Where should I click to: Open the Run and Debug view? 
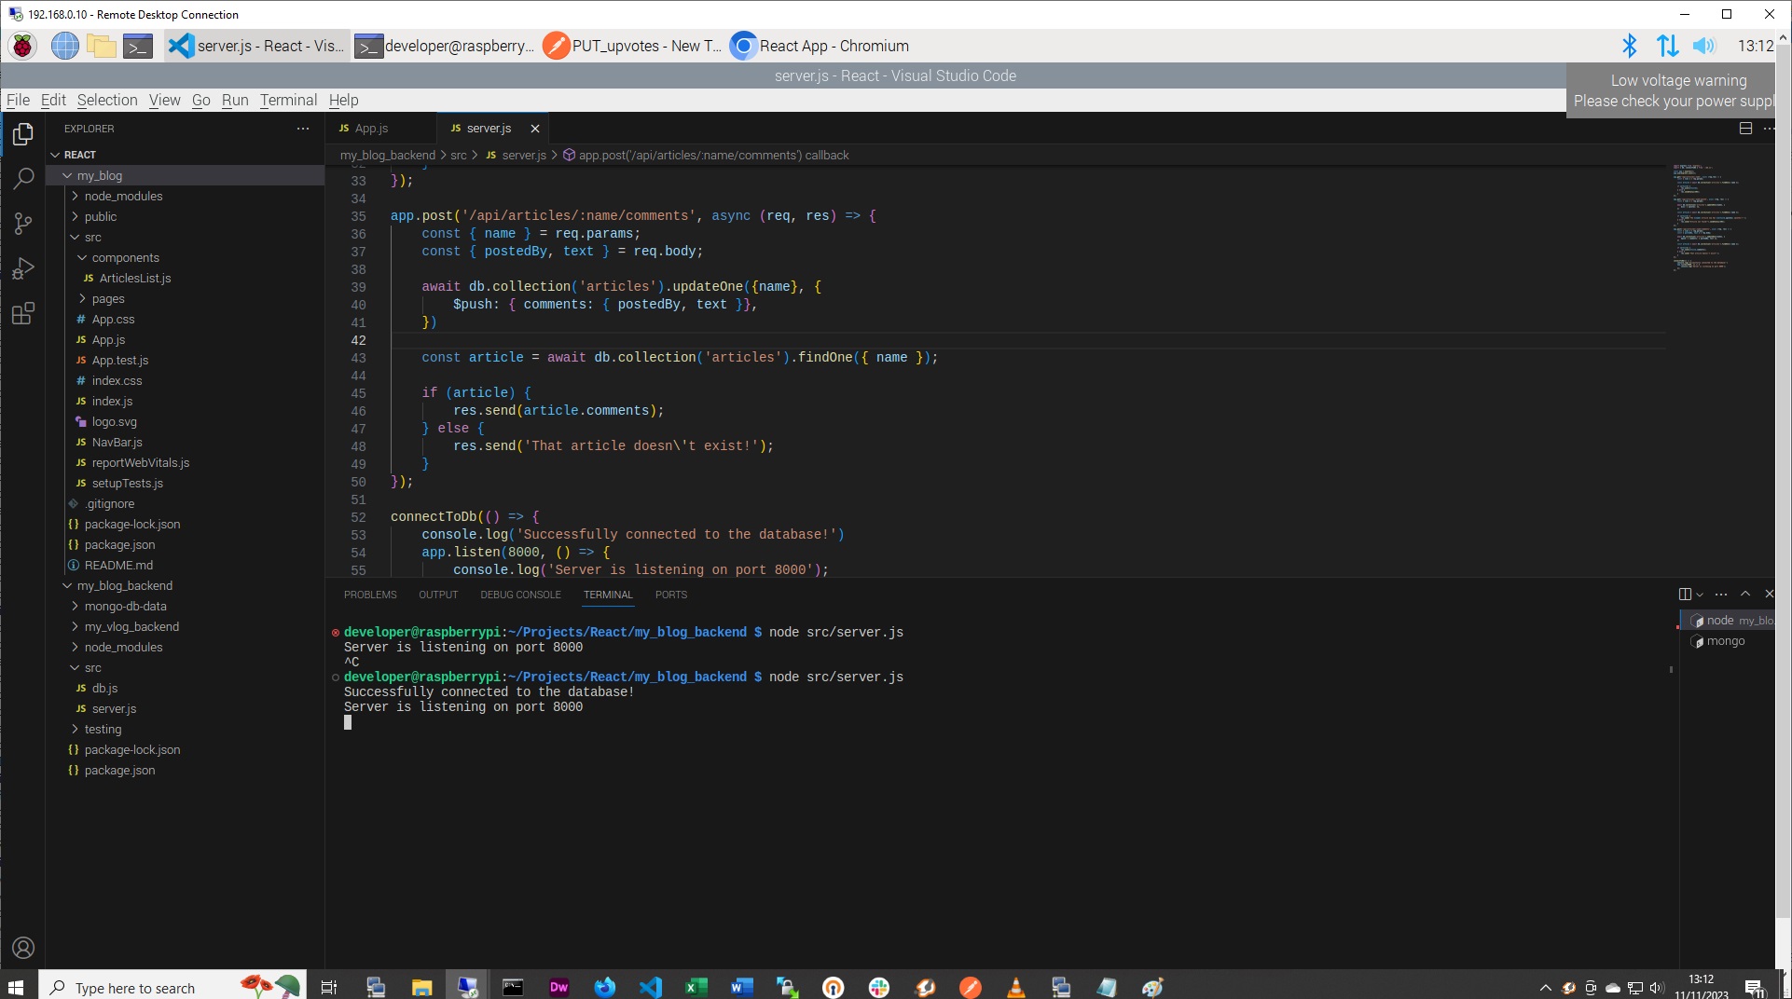[x=23, y=268]
